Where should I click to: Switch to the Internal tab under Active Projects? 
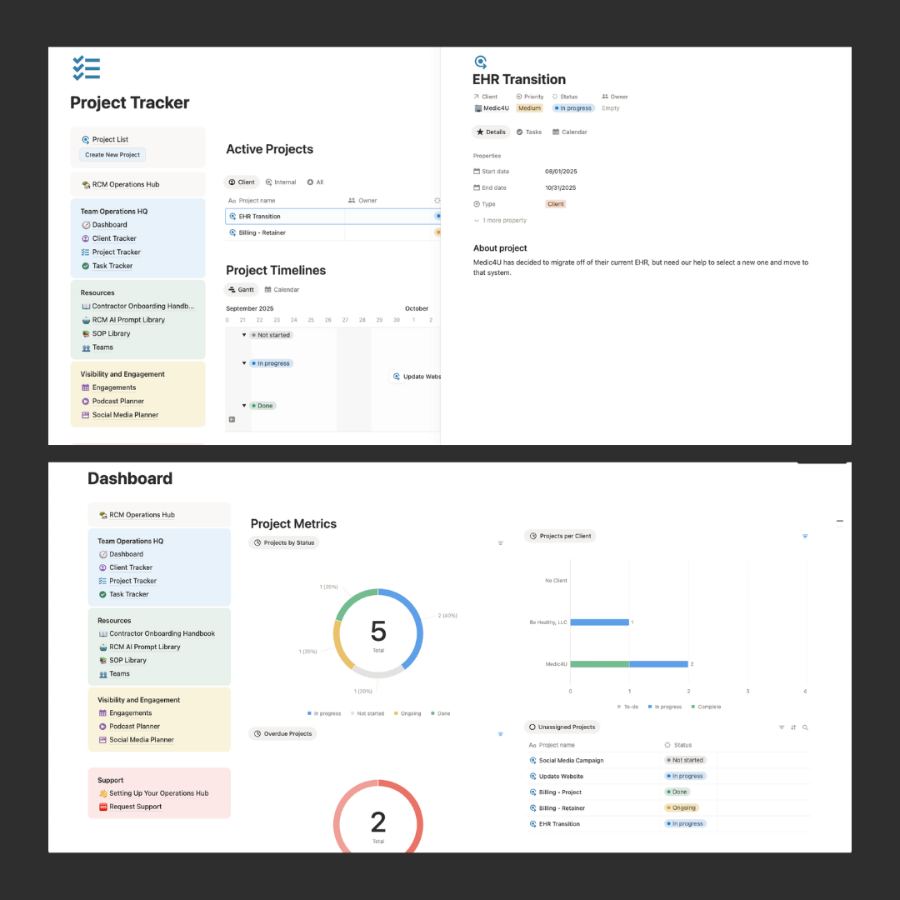[x=281, y=182]
